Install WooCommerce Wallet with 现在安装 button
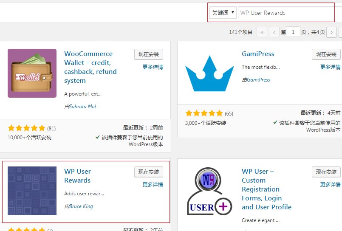This screenshot has height=231, width=342. click(x=149, y=54)
